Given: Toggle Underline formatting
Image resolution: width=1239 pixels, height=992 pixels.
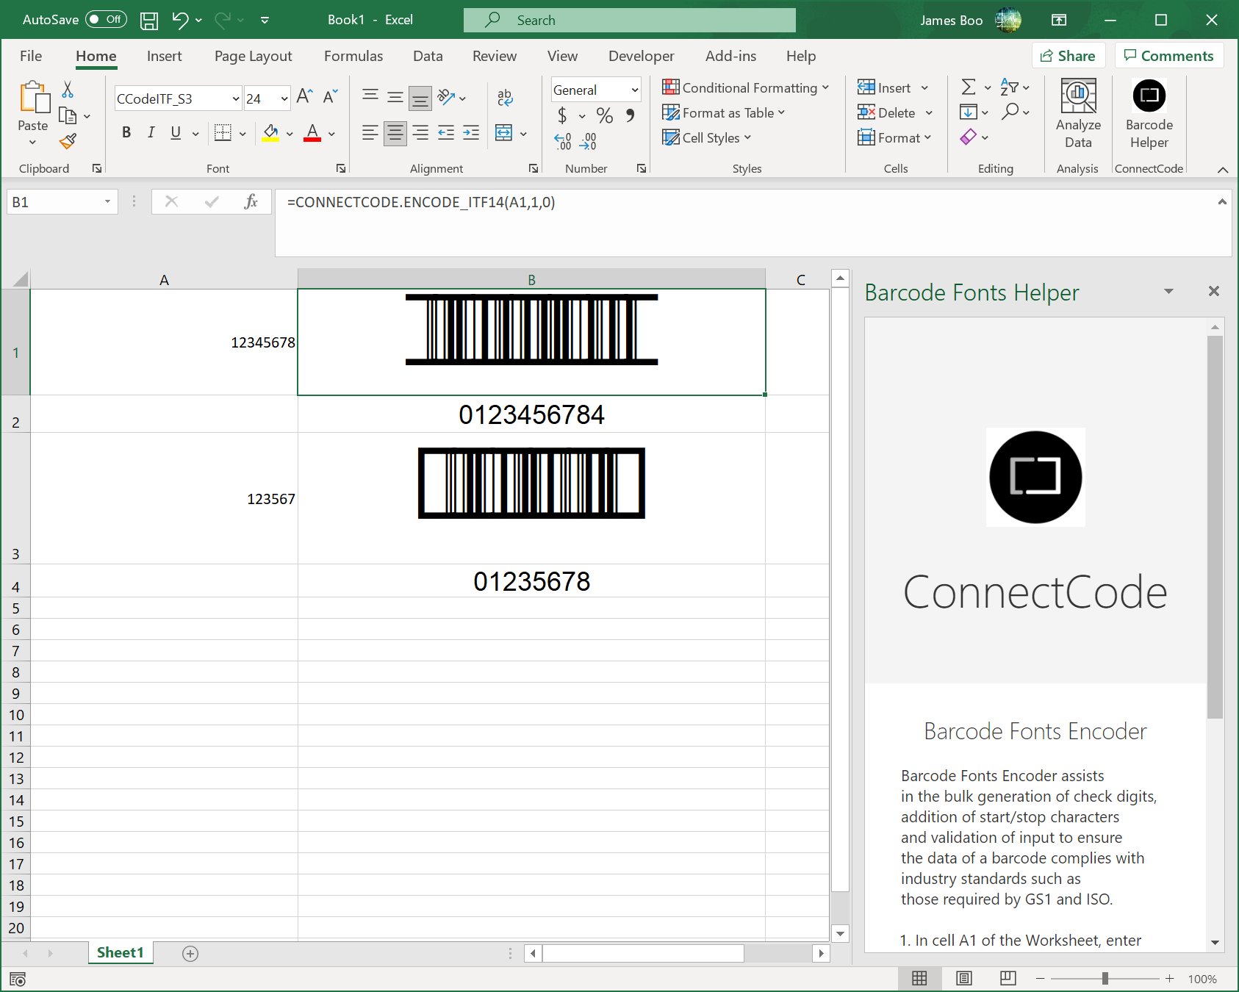Looking at the screenshot, I should (176, 132).
